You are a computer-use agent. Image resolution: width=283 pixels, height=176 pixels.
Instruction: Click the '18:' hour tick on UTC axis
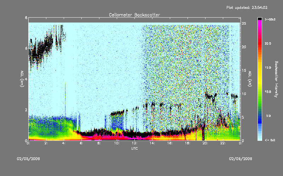(188, 143)
